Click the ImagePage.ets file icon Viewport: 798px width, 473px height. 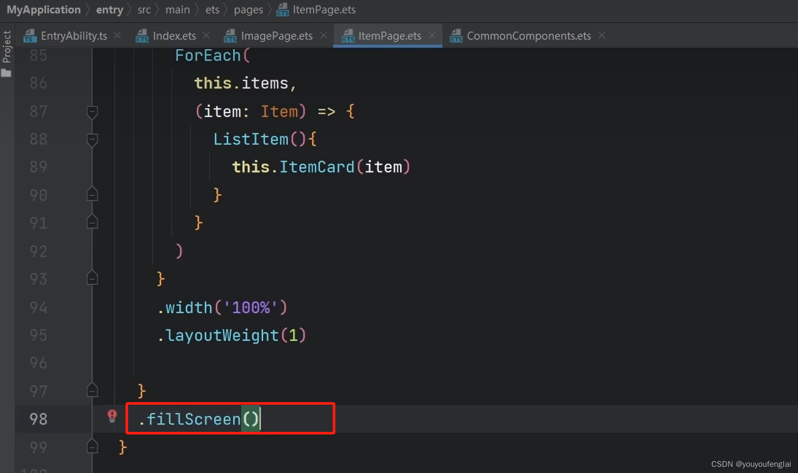tap(230, 36)
